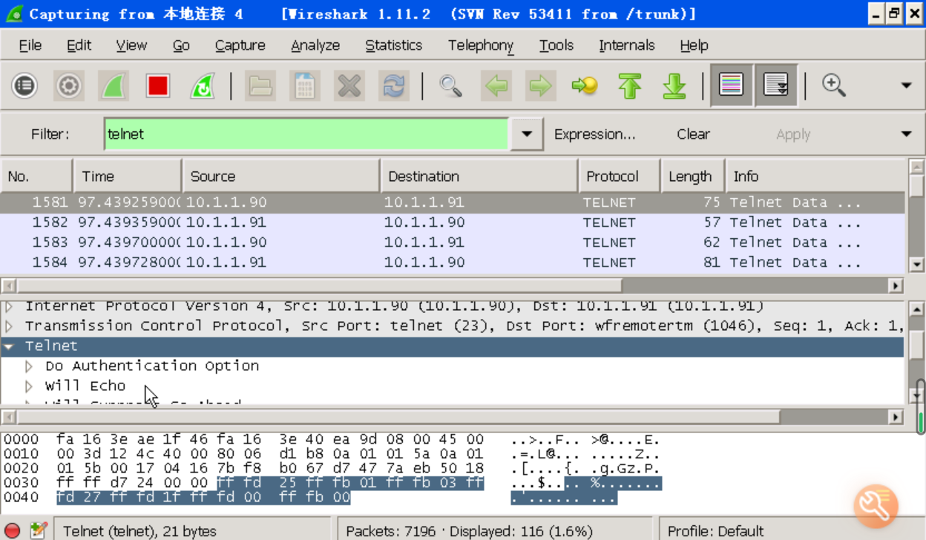The height and width of the screenshot is (540, 926).
Task: Restart the running live capture
Action: tap(202, 86)
